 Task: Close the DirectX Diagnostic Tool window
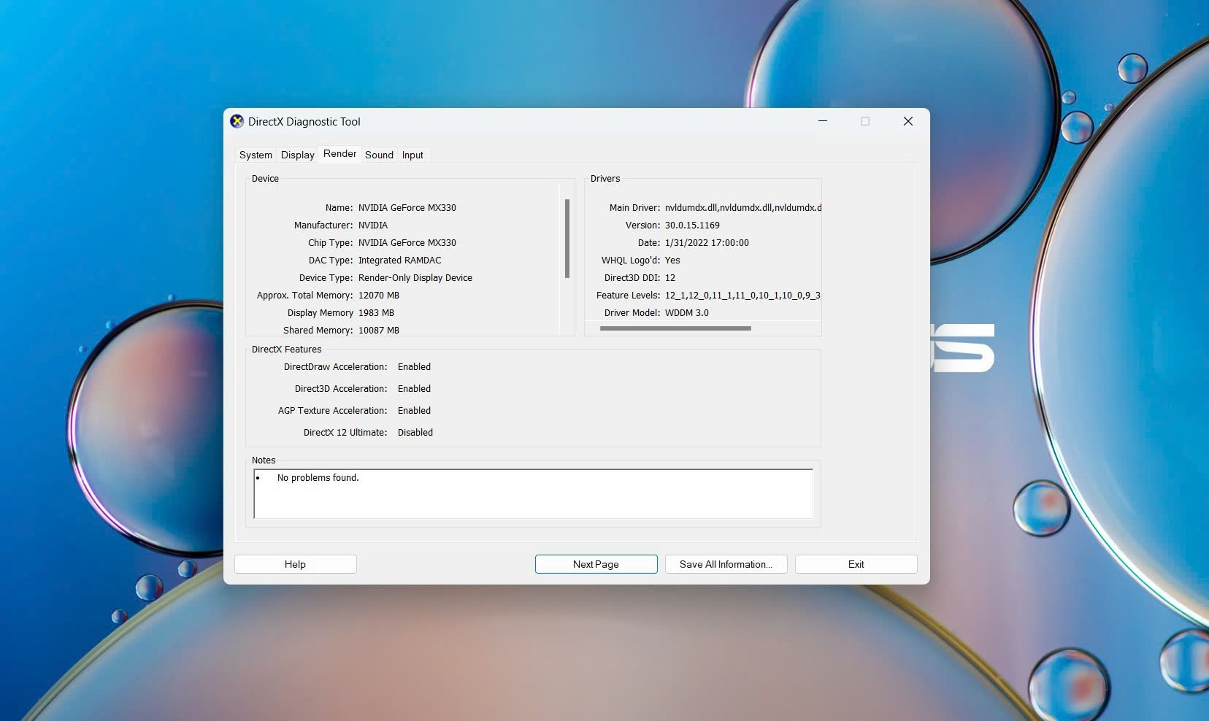pyautogui.click(x=908, y=121)
